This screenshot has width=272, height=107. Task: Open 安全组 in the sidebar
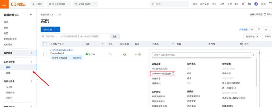(9, 87)
